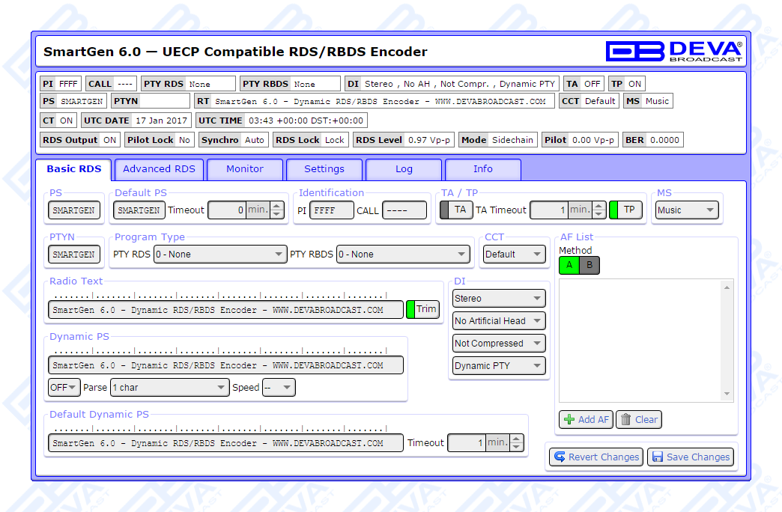Expand the MS Music dropdown
The width and height of the screenshot is (782, 512).
coord(686,210)
